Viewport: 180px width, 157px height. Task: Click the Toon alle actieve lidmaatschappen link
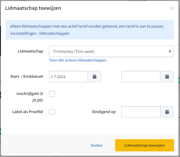[78, 60]
